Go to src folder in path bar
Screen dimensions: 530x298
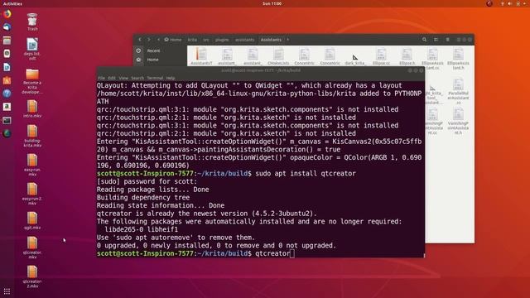point(206,40)
